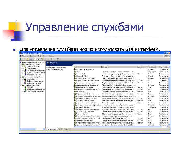Select the Службы node in the tree
This screenshot has width=188, height=141.
(x=30, y=87)
